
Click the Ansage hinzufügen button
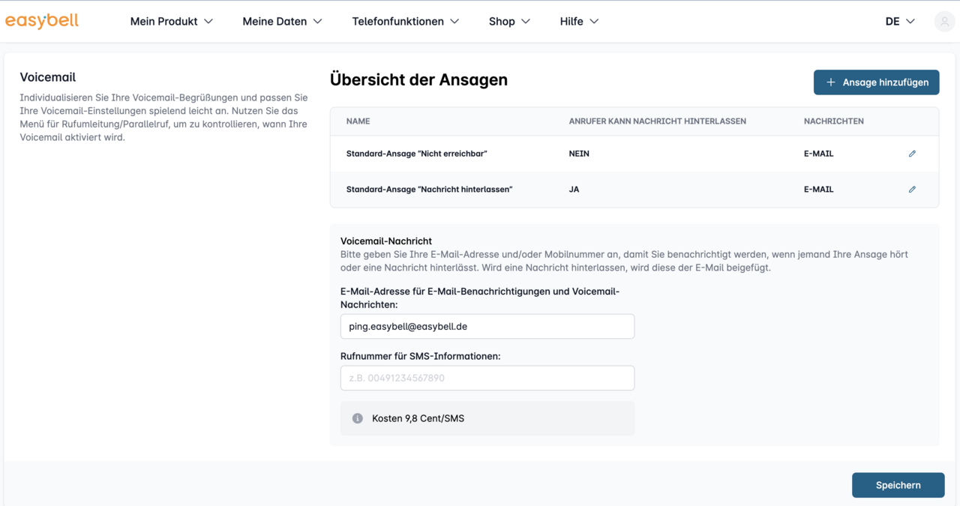[876, 82]
